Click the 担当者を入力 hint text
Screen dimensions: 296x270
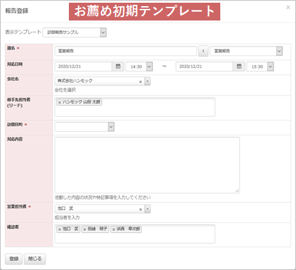(67, 217)
